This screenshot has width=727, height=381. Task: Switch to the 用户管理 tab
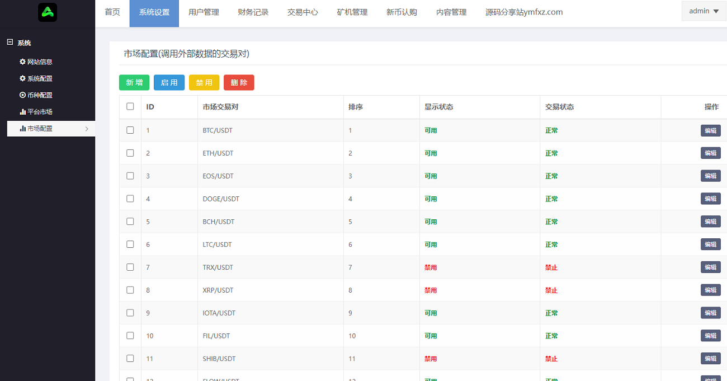click(204, 12)
